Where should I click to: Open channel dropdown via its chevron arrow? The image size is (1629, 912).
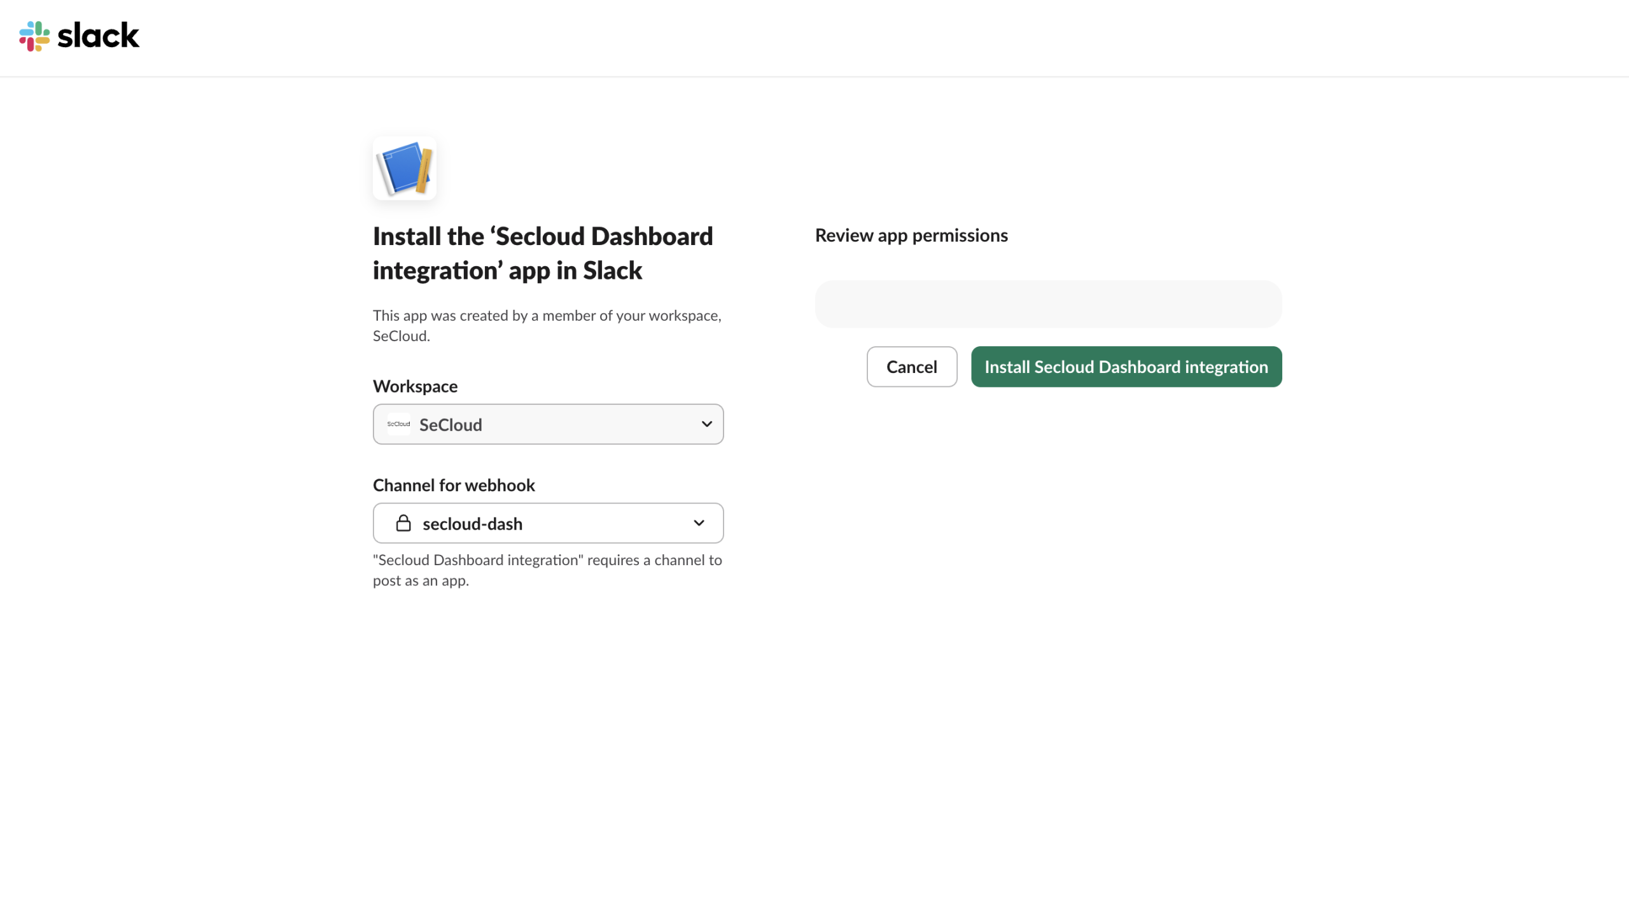coord(699,523)
